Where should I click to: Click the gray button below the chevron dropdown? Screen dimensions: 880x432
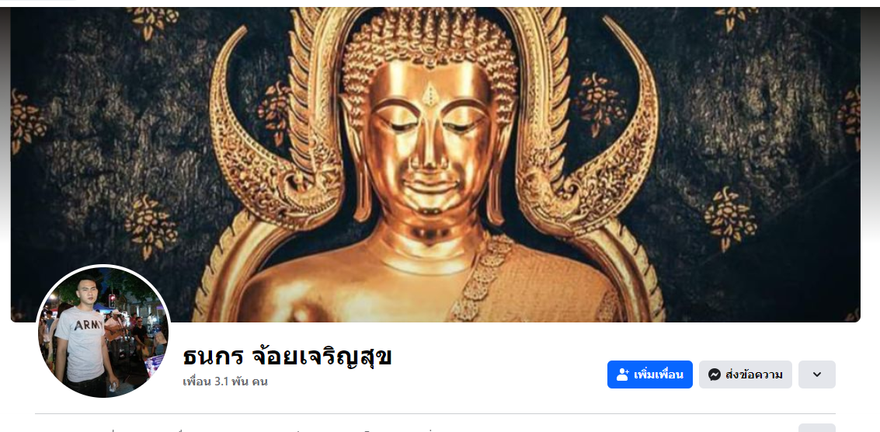817,427
